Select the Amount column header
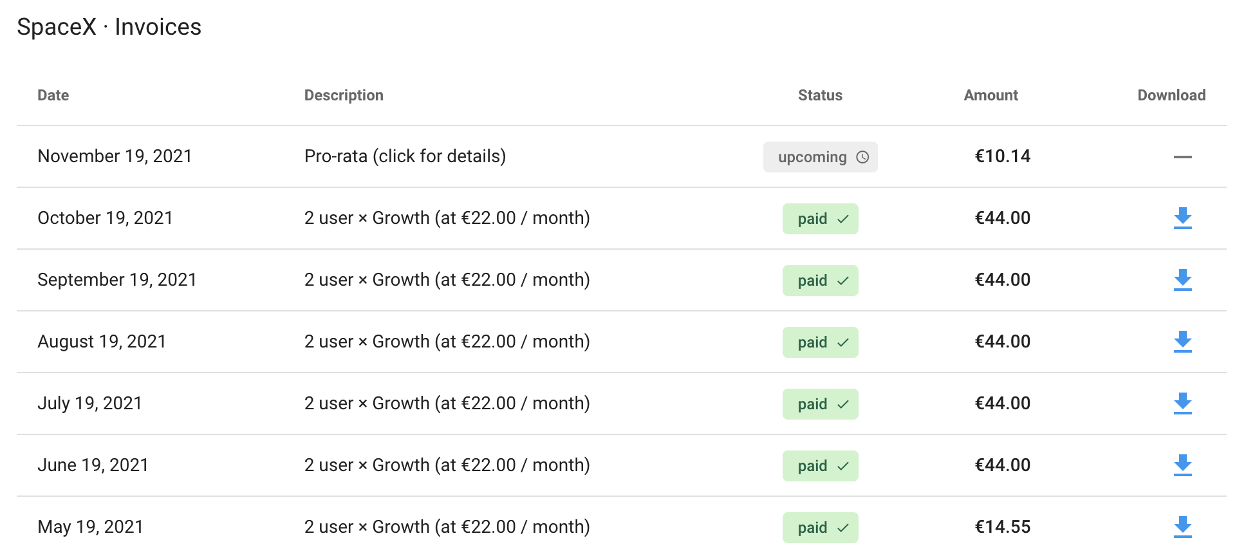 pyautogui.click(x=990, y=95)
